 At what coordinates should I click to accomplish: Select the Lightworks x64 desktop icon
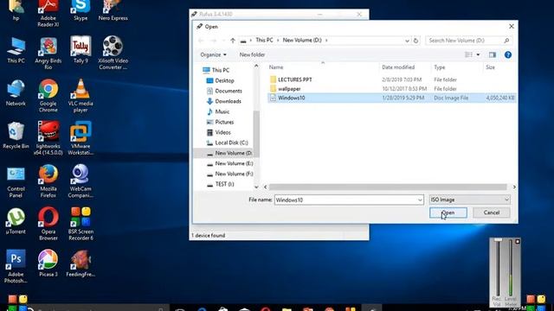click(48, 139)
